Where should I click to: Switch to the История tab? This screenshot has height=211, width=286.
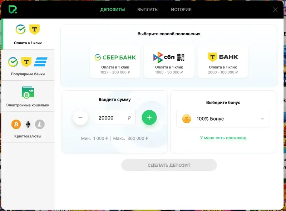click(181, 10)
